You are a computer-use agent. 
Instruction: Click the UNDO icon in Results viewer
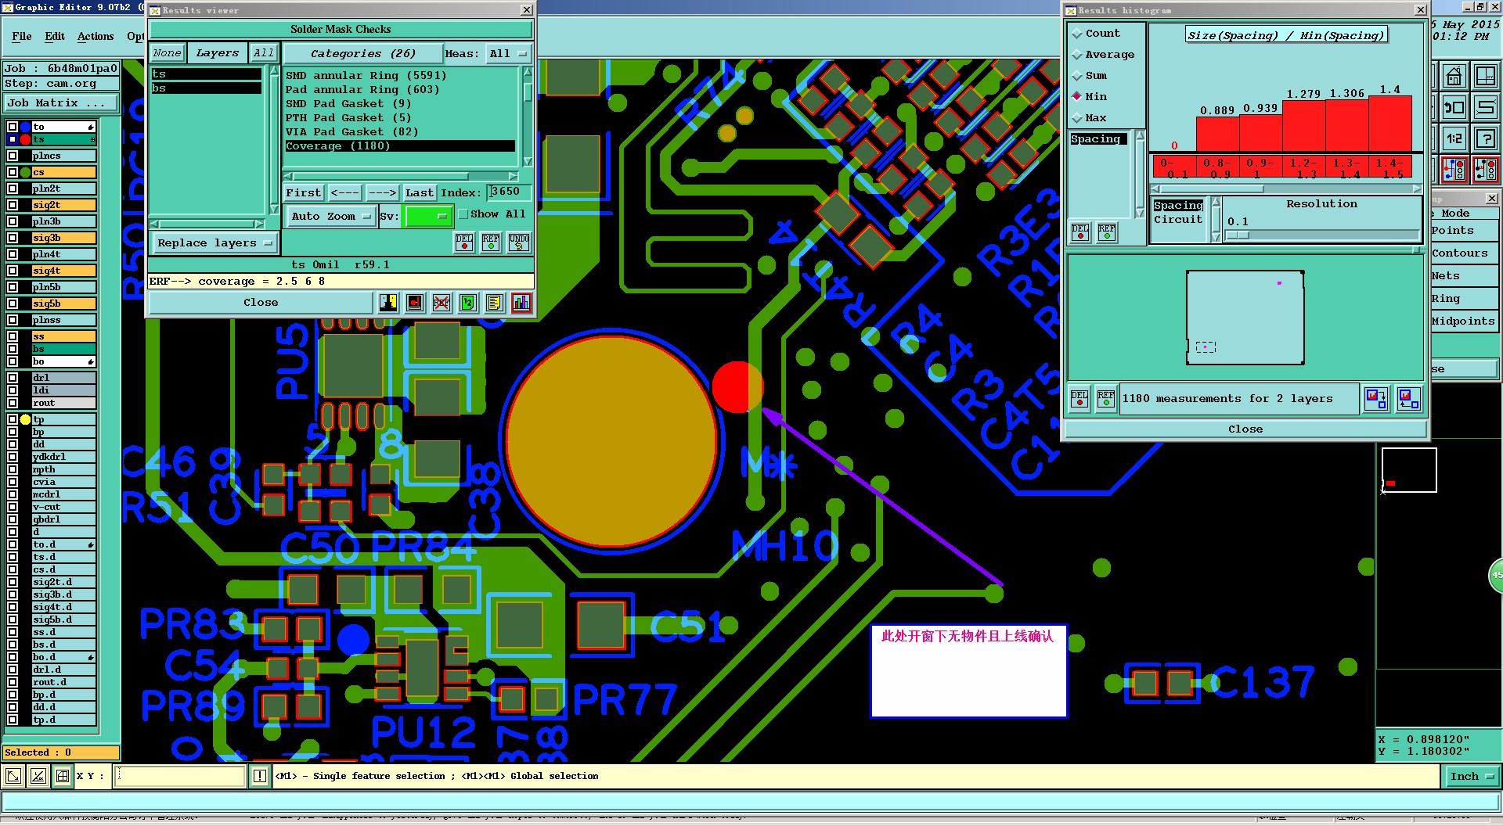pos(518,242)
